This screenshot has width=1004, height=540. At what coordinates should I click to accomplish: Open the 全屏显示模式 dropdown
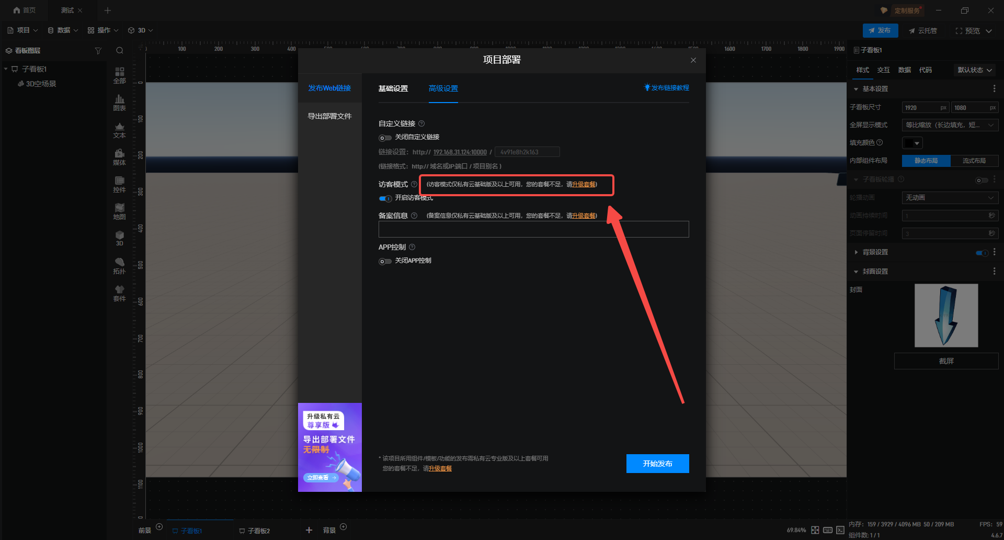point(950,125)
